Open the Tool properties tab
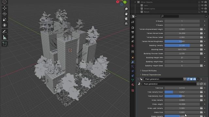Viewport: 209px width, 117px height. point(133,22)
